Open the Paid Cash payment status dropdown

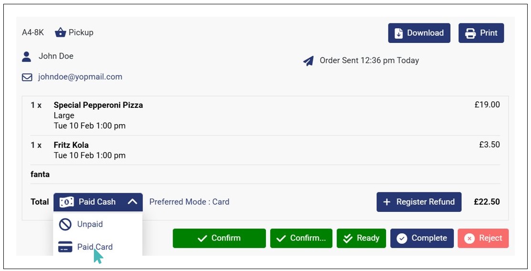[x=98, y=202]
